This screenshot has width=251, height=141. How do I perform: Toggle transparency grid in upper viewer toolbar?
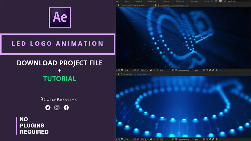point(176,70)
